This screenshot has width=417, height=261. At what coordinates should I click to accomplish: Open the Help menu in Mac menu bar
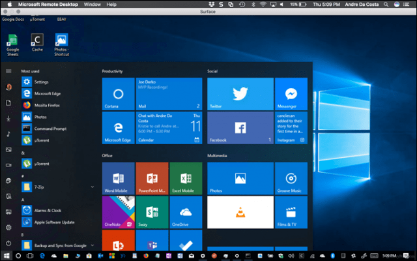pyautogui.click(x=111, y=5)
